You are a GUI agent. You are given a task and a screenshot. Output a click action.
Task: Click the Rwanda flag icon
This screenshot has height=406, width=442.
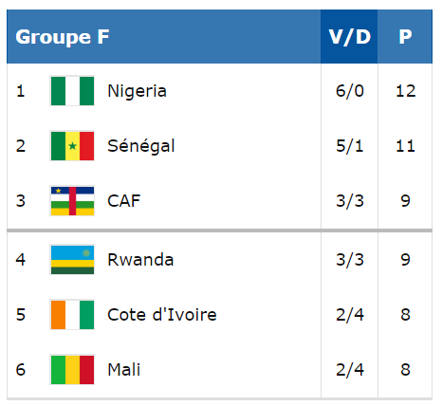(72, 259)
